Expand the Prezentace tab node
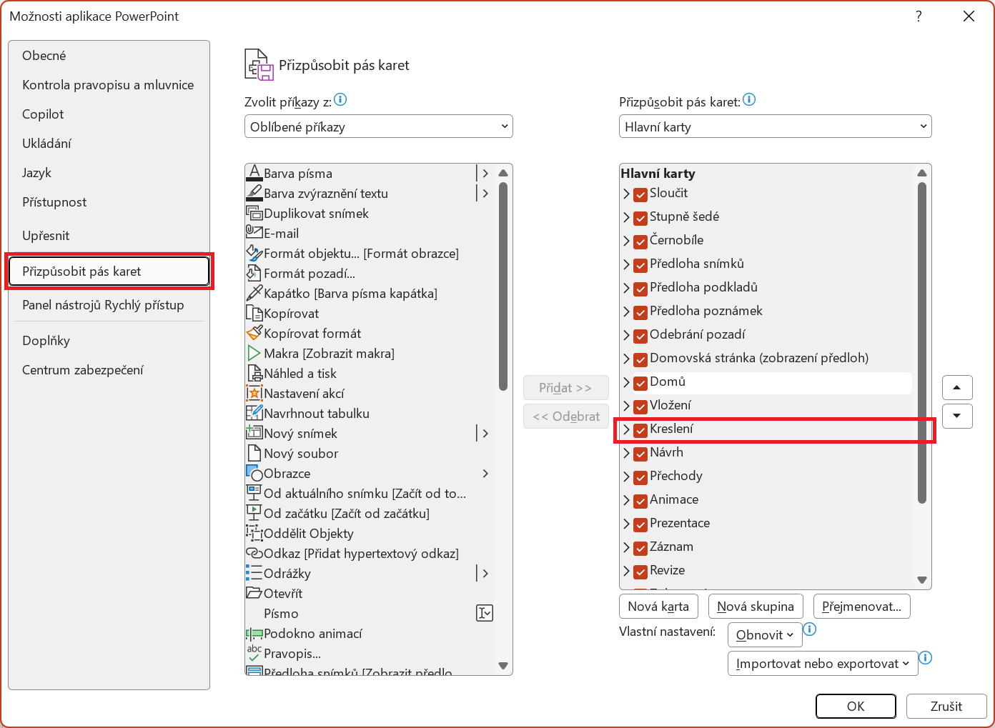 [626, 524]
